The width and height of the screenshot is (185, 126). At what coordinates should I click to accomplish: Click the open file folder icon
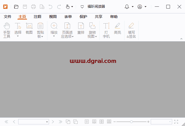[x=16, y=7]
